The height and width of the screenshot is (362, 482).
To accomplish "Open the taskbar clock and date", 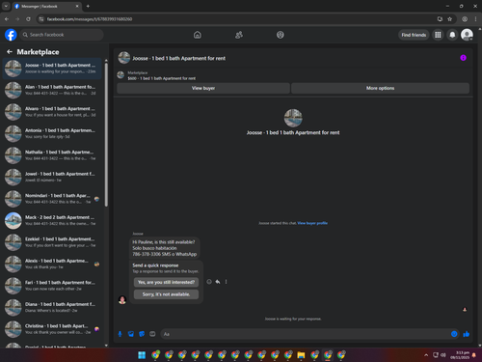I will tap(460, 355).
